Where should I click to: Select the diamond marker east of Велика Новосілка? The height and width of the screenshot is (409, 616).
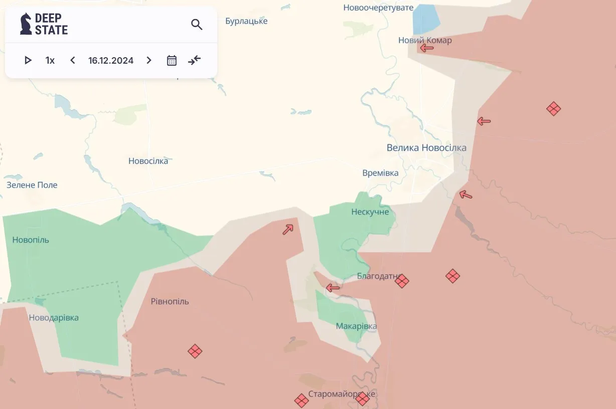[553, 108]
